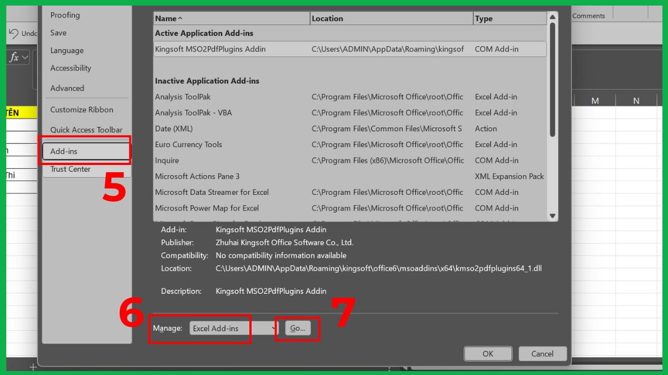Image resolution: width=668 pixels, height=375 pixels.
Task: Click the OK button
Action: pyautogui.click(x=487, y=354)
